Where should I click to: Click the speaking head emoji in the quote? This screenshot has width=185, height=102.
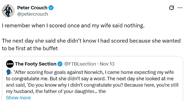tap(9, 72)
